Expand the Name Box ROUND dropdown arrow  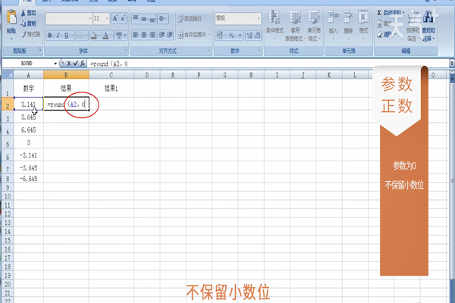tap(55, 64)
